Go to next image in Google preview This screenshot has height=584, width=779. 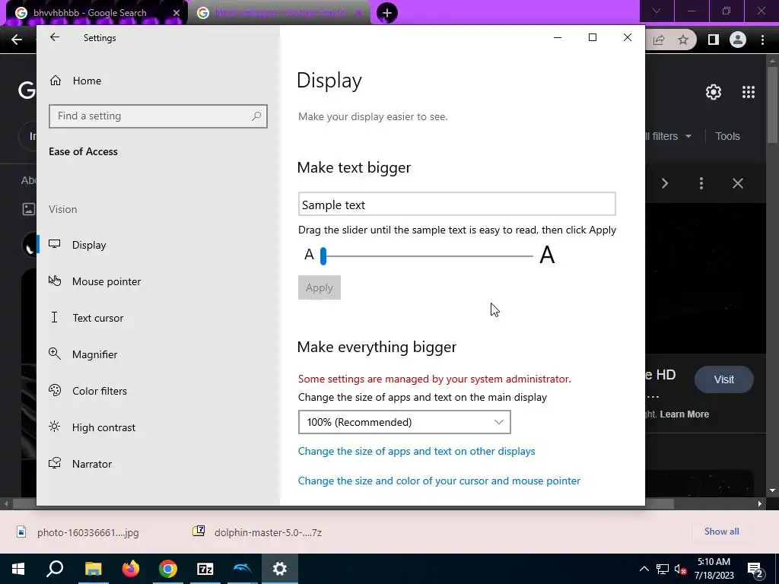665,184
